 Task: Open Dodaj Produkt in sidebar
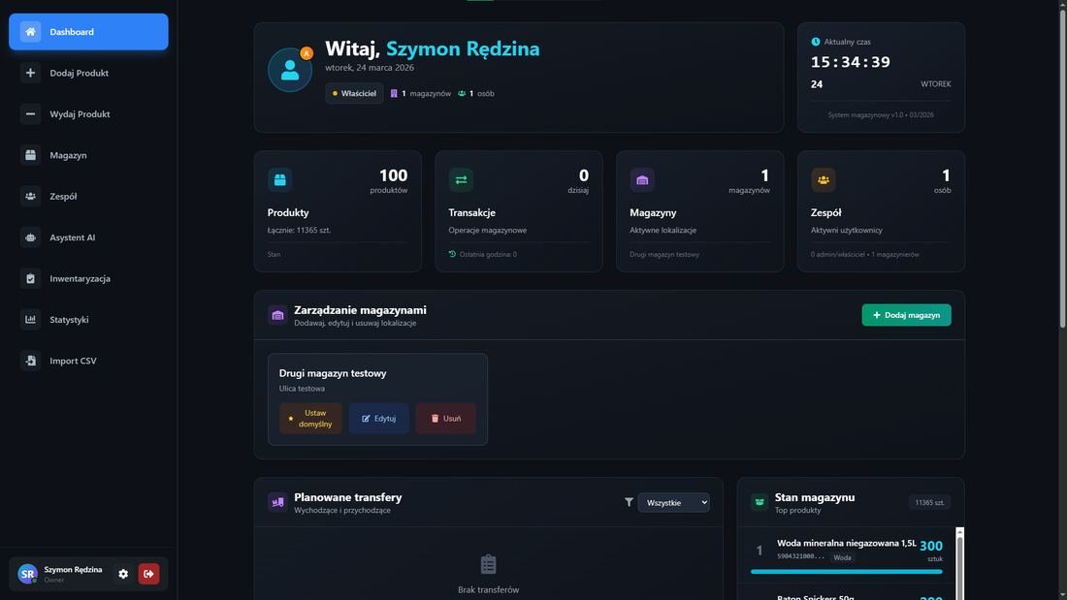(88, 73)
